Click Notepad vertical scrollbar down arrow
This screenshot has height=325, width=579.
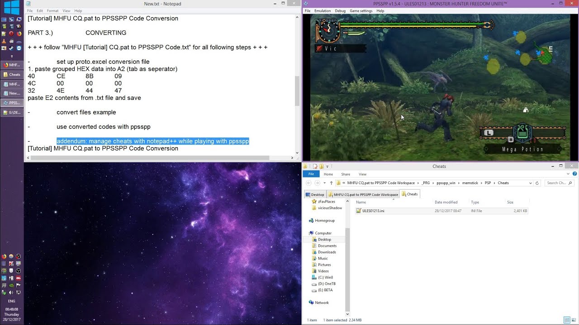tap(297, 153)
